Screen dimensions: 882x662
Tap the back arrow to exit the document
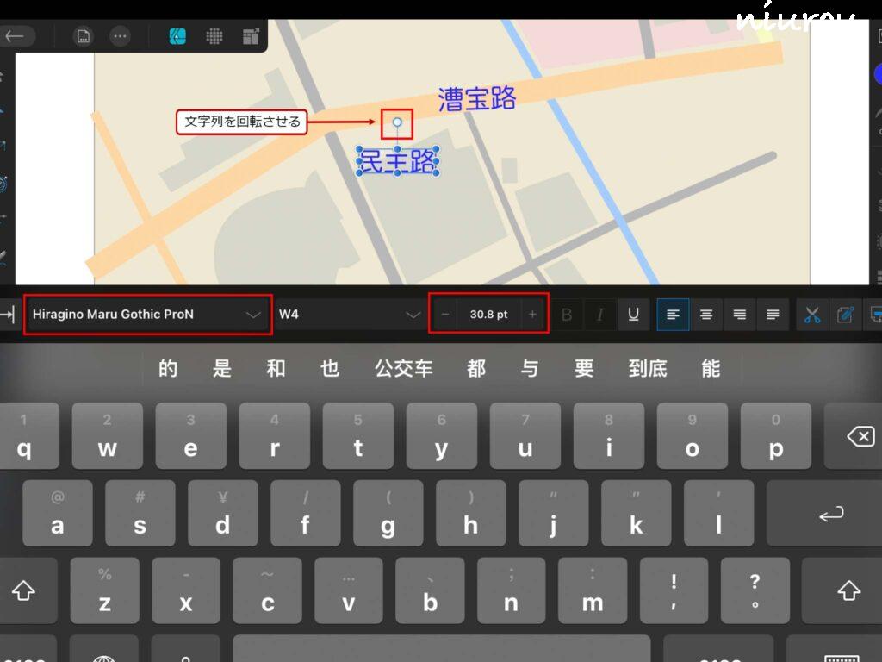(x=15, y=36)
